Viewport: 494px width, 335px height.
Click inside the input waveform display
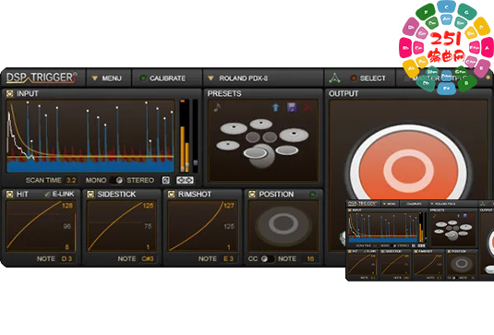pyautogui.click(x=90, y=136)
